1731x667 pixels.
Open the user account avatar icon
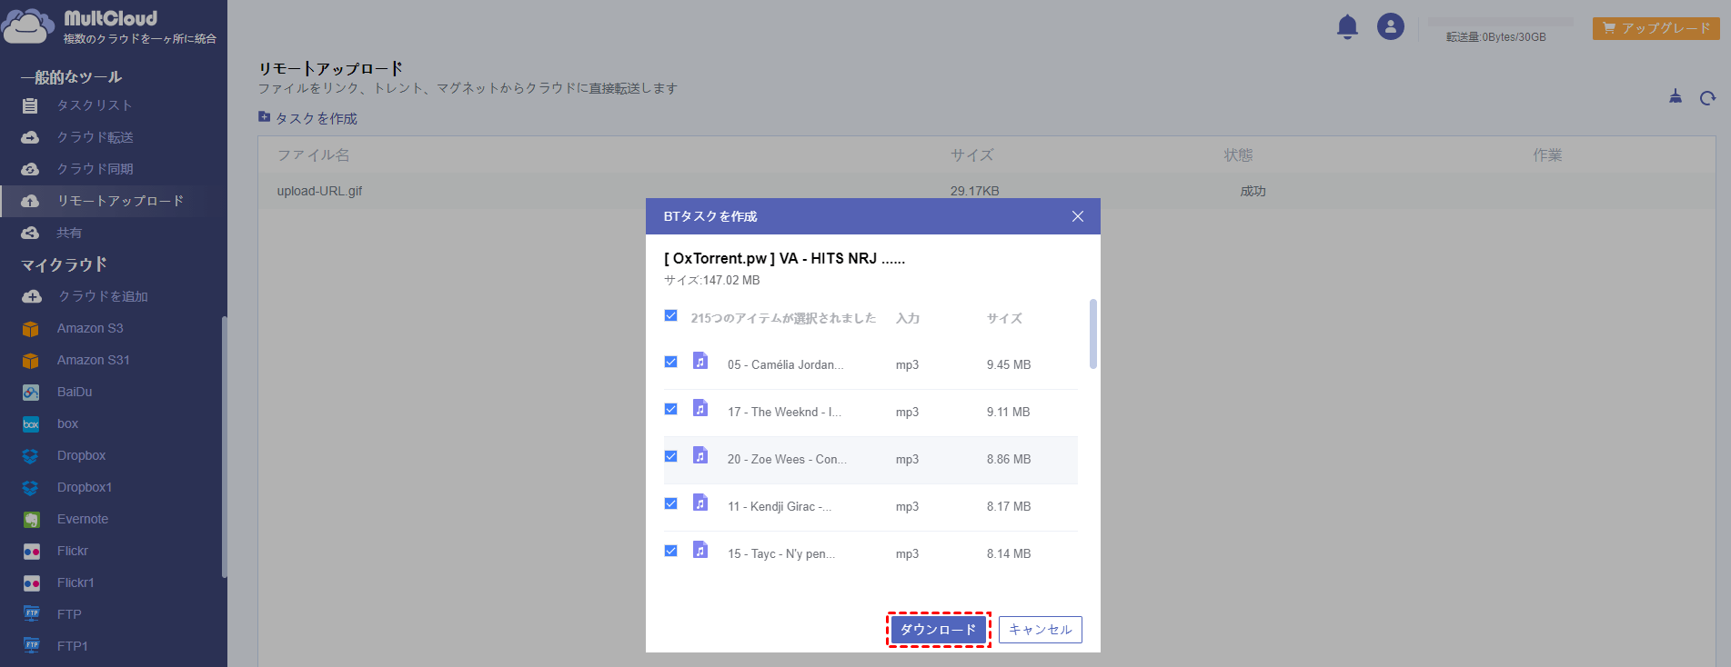point(1390,26)
